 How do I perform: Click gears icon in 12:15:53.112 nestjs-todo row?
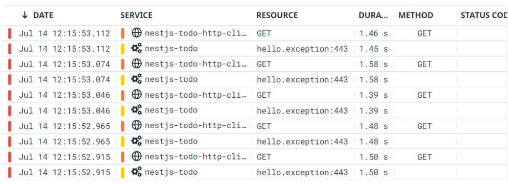tap(137, 48)
